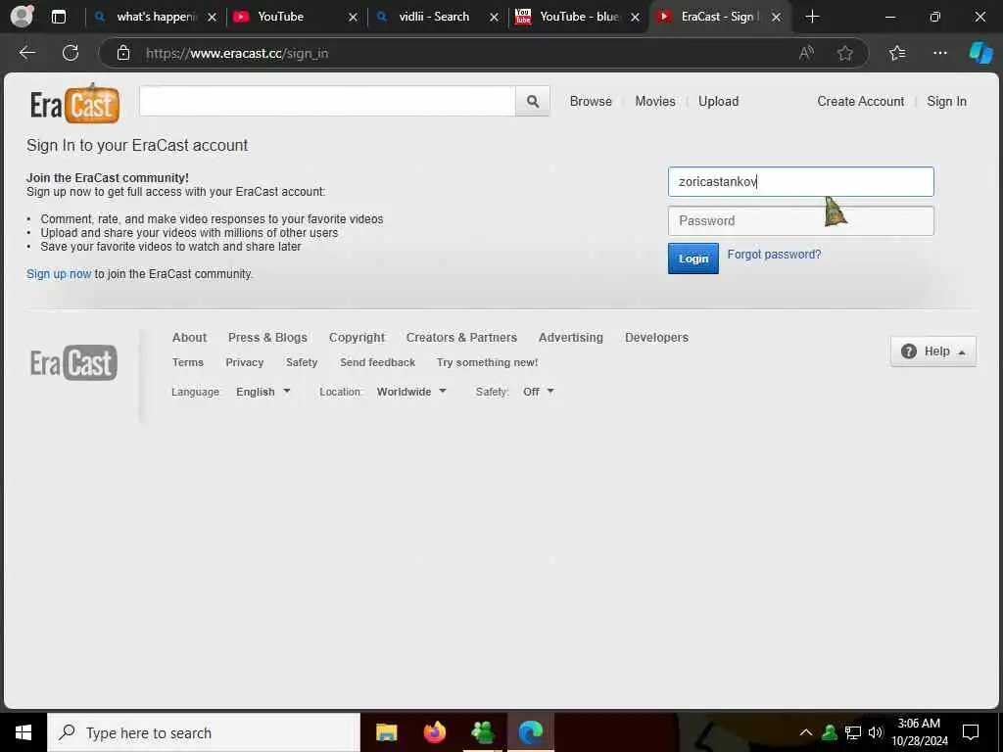This screenshot has width=1003, height=752.
Task: Open the tab actions menu icon
Action: coord(58,17)
